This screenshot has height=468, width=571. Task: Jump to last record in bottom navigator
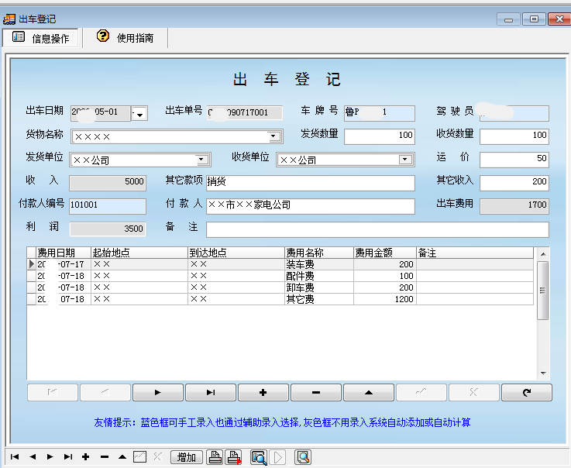point(68,456)
